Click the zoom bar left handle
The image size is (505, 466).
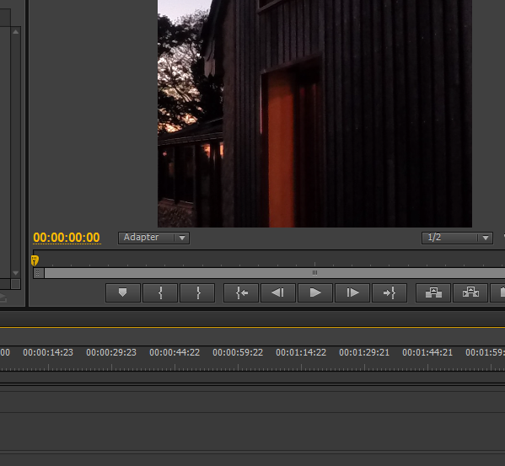[x=38, y=273]
